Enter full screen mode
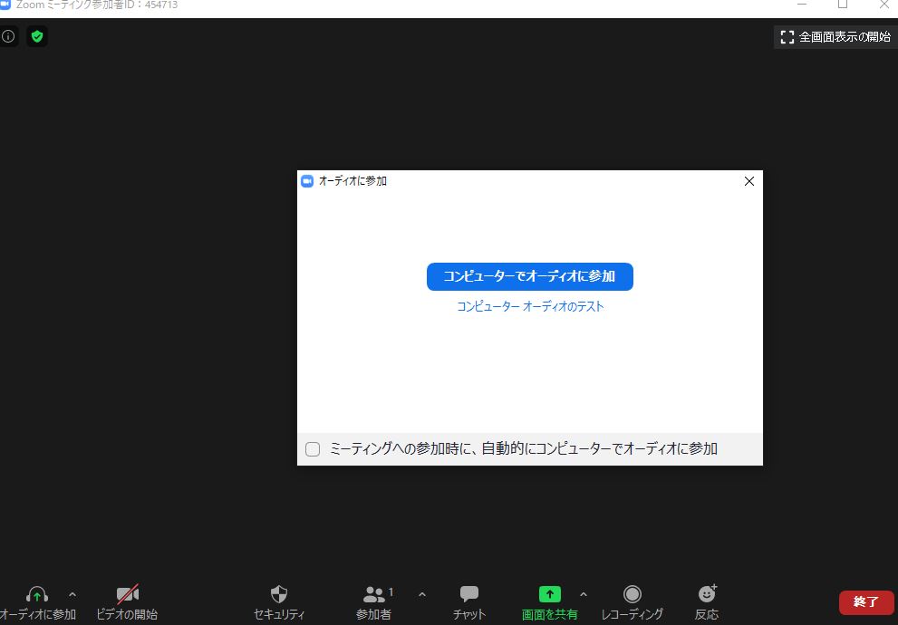The image size is (898, 625). (x=834, y=37)
